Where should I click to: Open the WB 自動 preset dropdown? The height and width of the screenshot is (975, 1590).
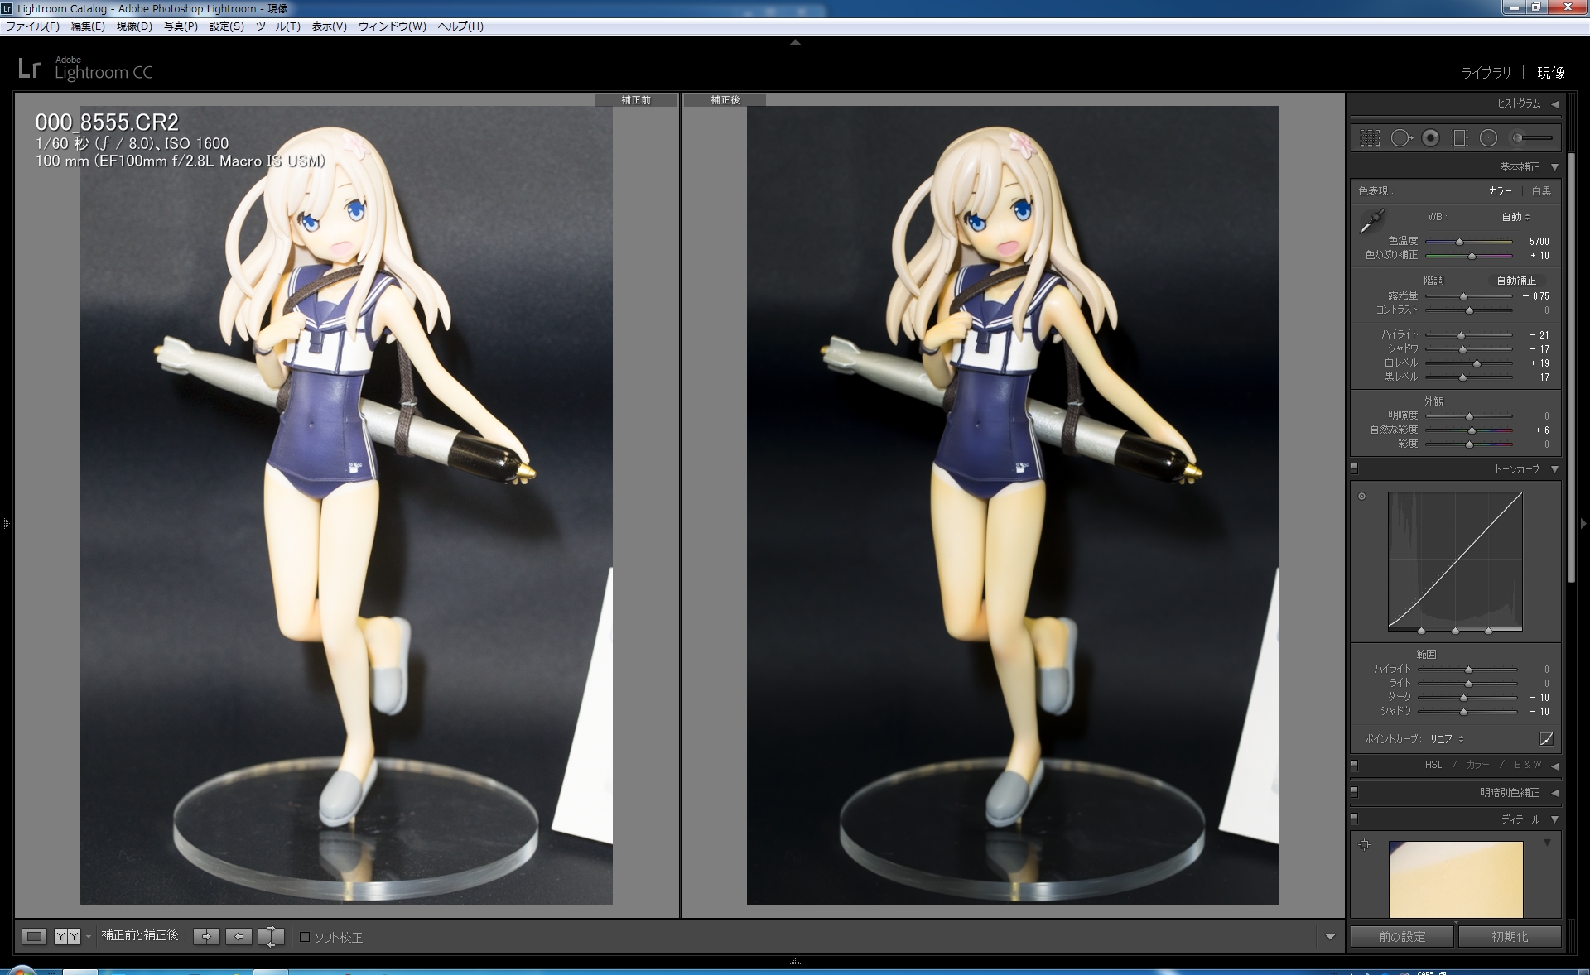(x=1516, y=217)
